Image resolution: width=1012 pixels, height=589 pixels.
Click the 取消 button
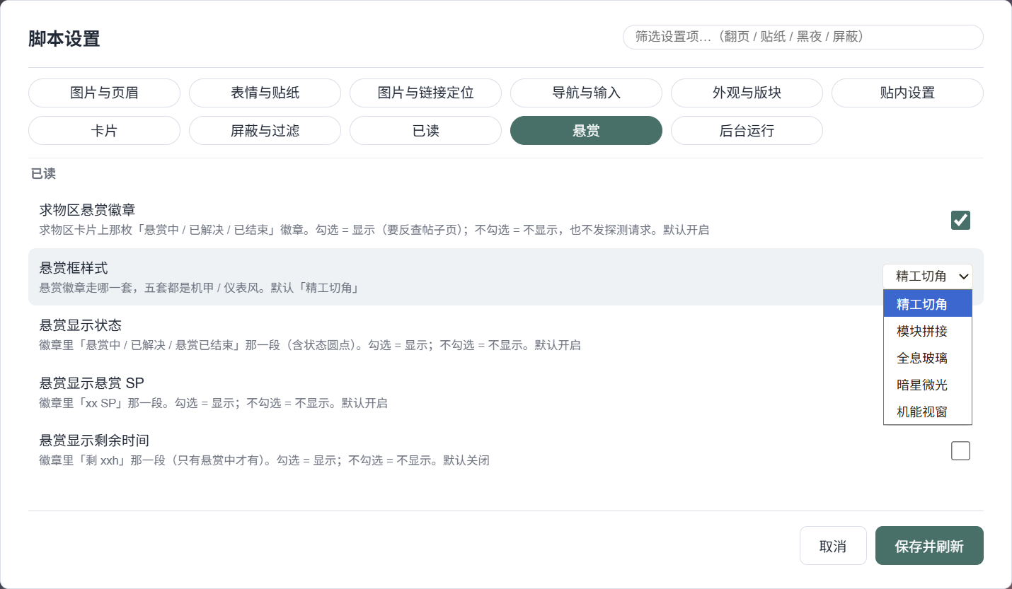tap(833, 546)
